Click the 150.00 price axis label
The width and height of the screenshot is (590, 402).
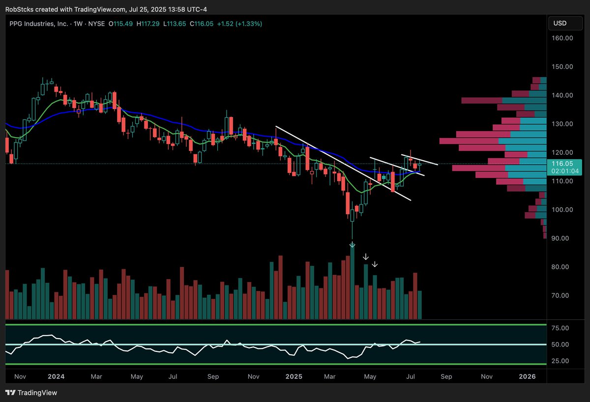[x=561, y=67]
